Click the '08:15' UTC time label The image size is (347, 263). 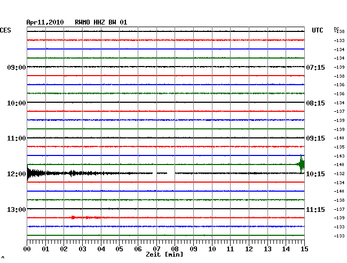tap(316, 103)
